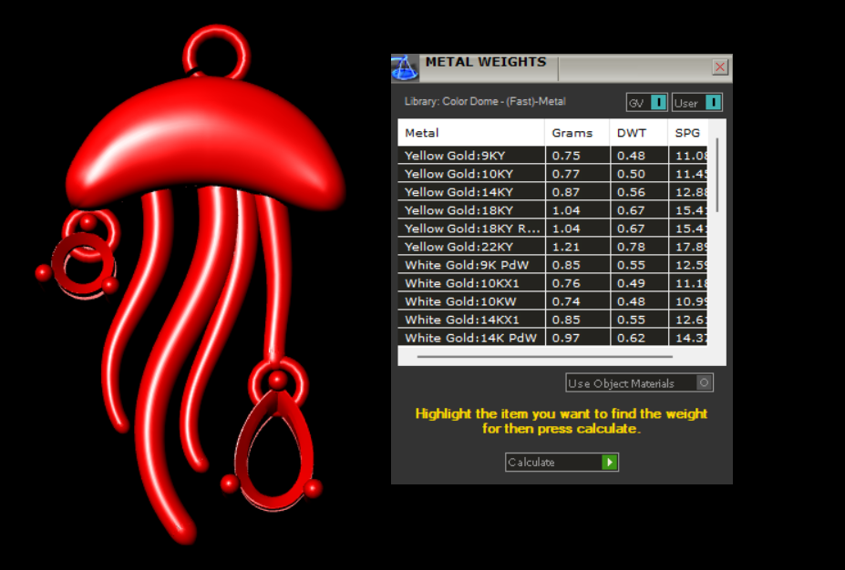Image resolution: width=845 pixels, height=570 pixels.
Task: Pick the White Gold:14KX1 entry
Action: point(552,320)
